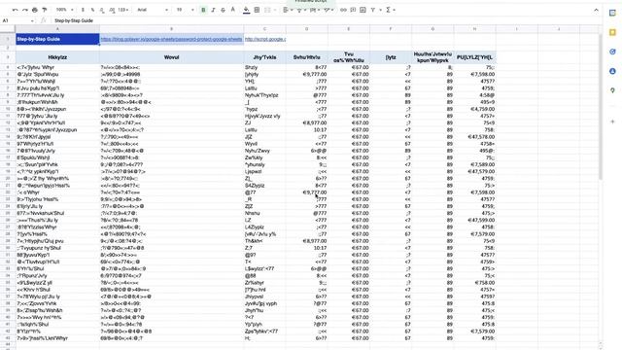This screenshot has height=350, width=622.
Task: Open the zoom 100% dropdown
Action: click(x=64, y=10)
